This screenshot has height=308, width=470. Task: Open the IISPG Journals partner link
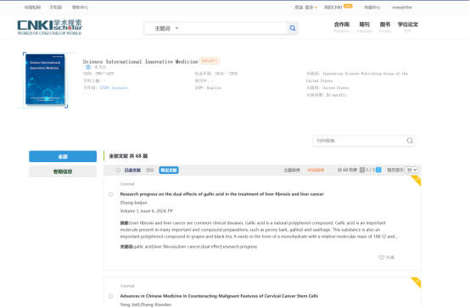[x=115, y=88]
